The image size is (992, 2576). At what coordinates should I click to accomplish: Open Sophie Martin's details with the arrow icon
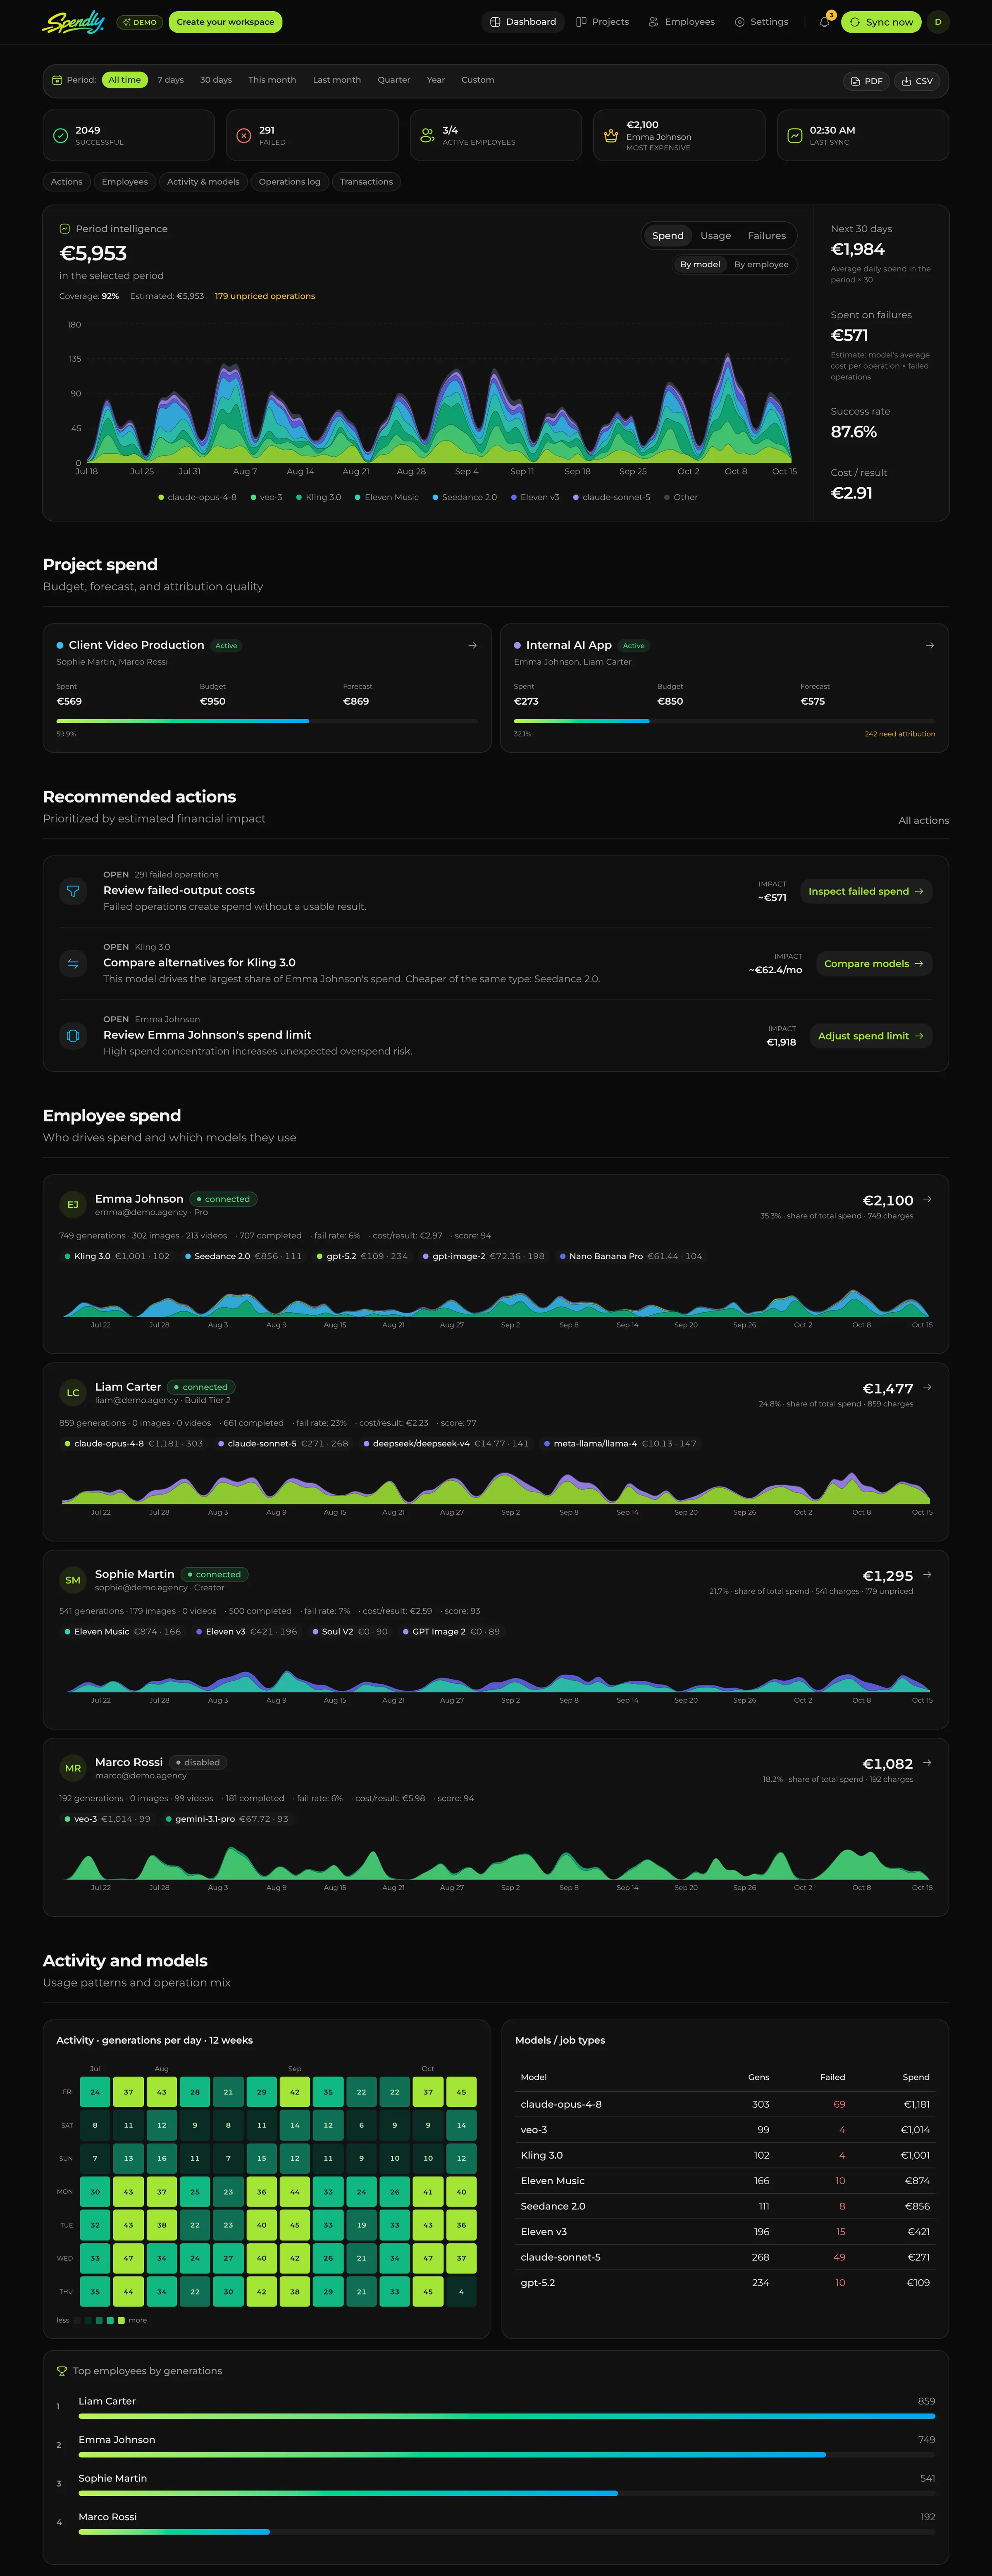pyautogui.click(x=927, y=1574)
